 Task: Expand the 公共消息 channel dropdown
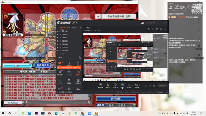tap(23, 103)
